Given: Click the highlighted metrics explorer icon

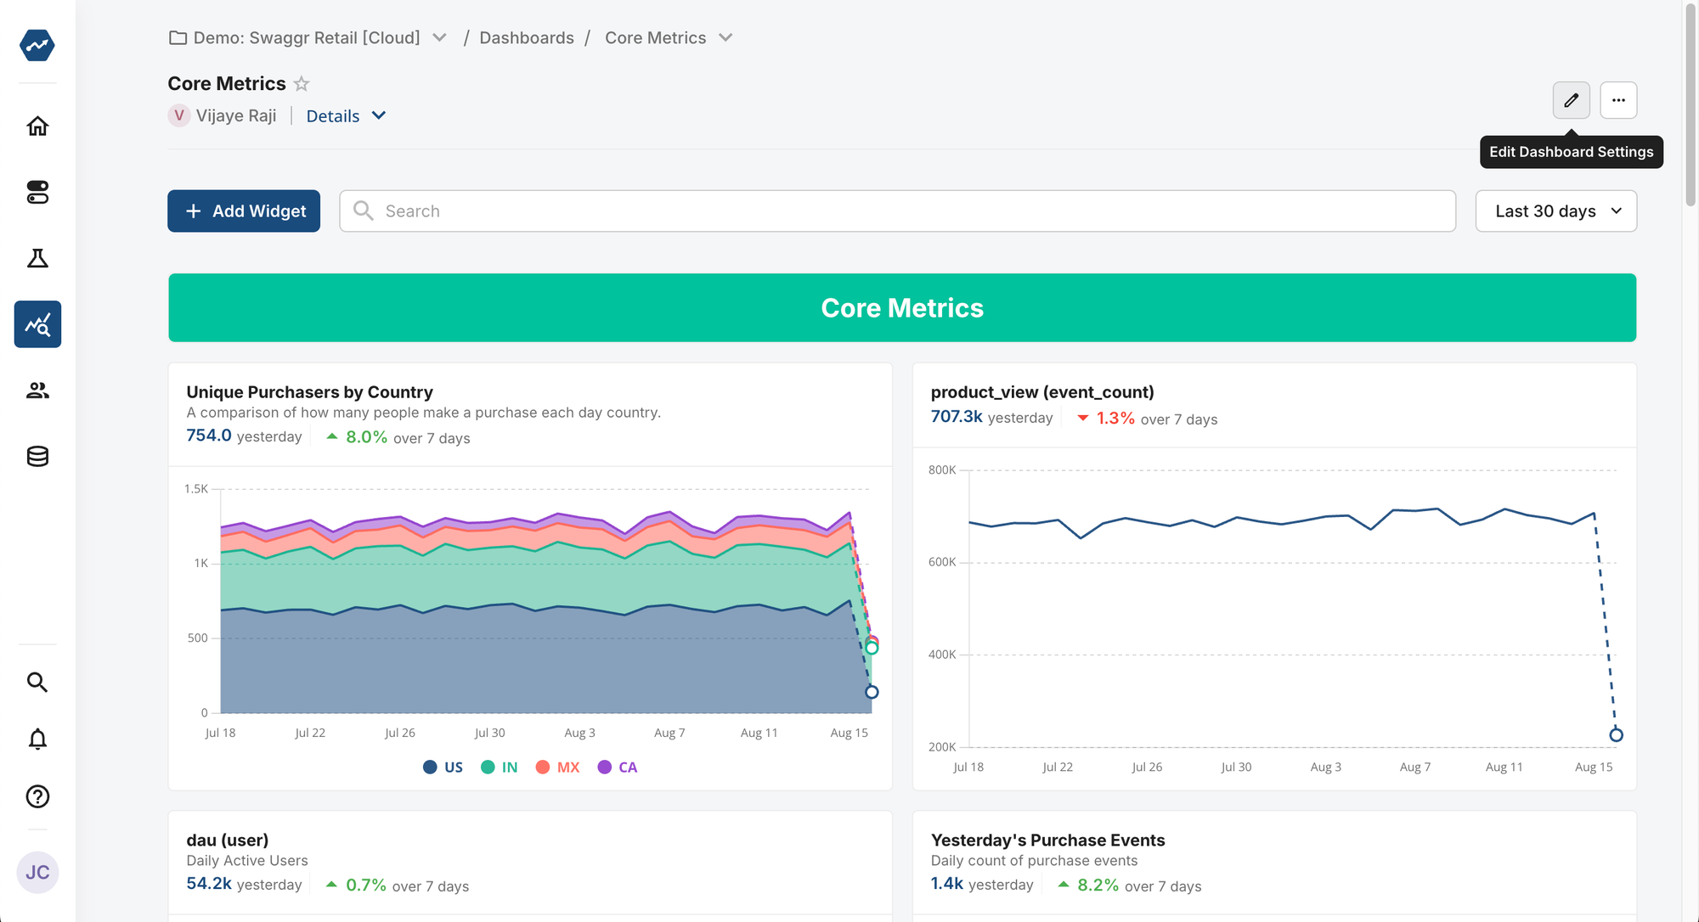Looking at the screenshot, I should pos(37,323).
